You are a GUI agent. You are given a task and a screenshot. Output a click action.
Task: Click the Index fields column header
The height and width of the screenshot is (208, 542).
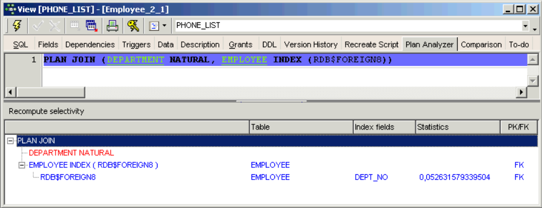coord(384,127)
